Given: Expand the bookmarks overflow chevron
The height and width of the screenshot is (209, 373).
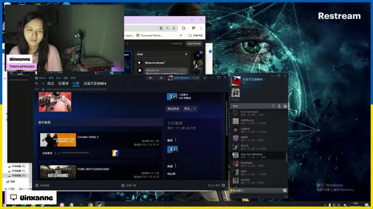Looking at the screenshot, I should point(181,35).
